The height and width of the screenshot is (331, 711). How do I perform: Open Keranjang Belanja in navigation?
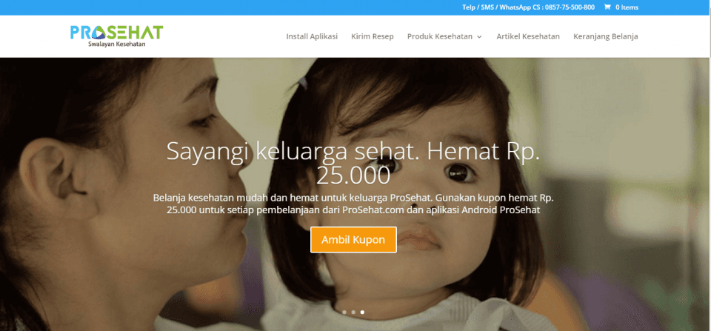click(605, 36)
